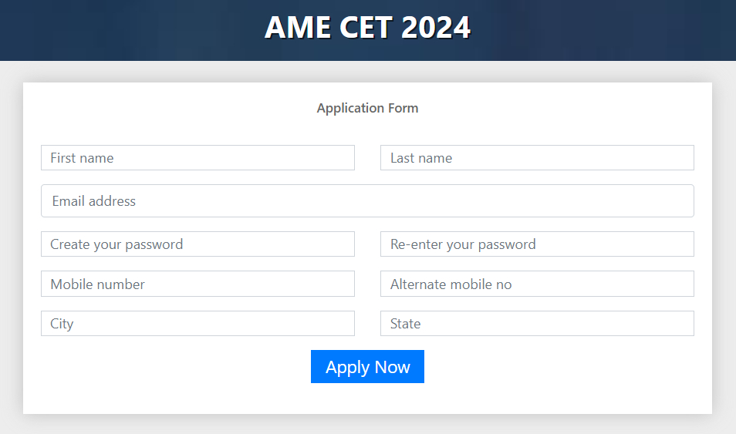The image size is (736, 434).
Task: Click the AME CET 2024 title
Action: [x=367, y=28]
